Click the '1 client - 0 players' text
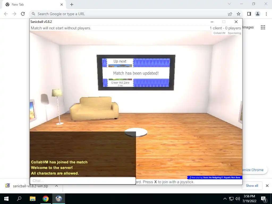Viewport: 272px width, 204px height. point(225,28)
